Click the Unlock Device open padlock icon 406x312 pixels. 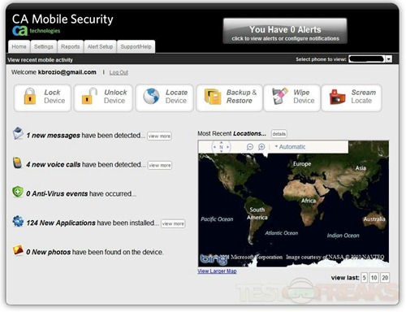pos(89,97)
